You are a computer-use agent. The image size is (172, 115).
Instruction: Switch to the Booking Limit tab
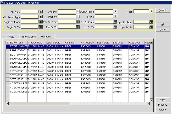(29, 37)
